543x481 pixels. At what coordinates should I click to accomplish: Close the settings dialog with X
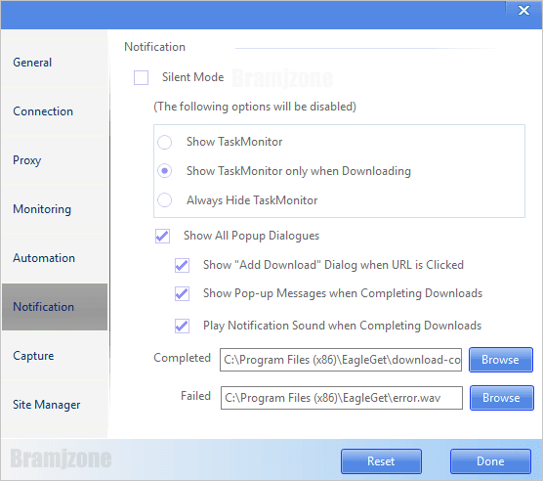pos(523,11)
